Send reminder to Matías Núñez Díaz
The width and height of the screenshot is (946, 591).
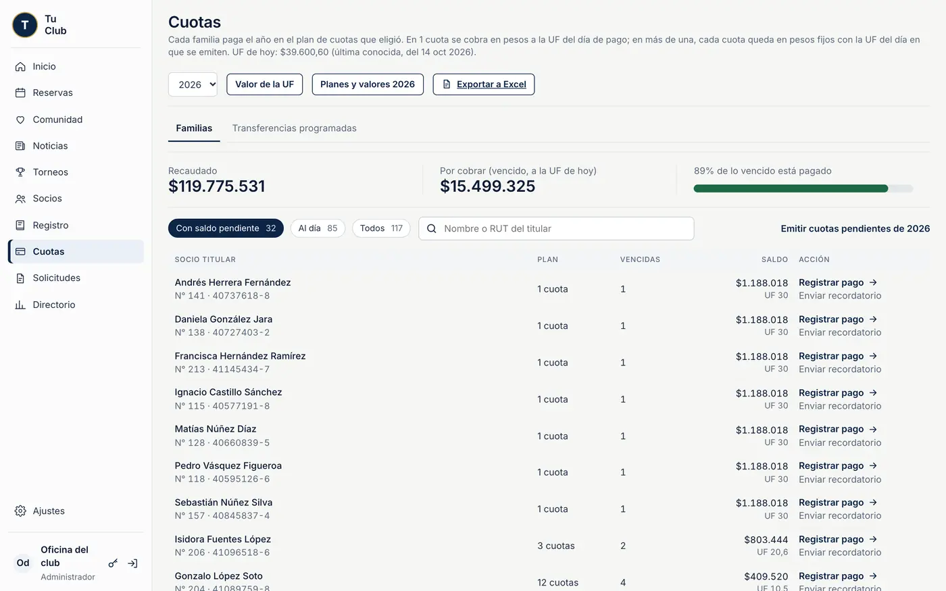840,442
